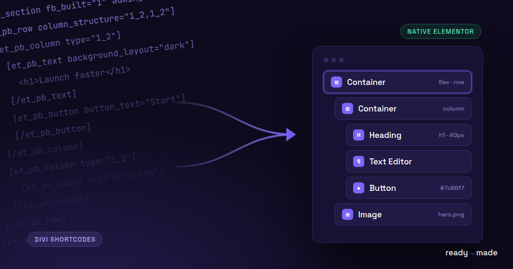Click the NATIVE ELEMENTOR badge

[x=441, y=32]
